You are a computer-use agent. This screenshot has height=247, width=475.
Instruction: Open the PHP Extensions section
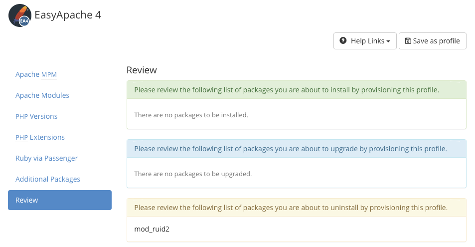[40, 137]
